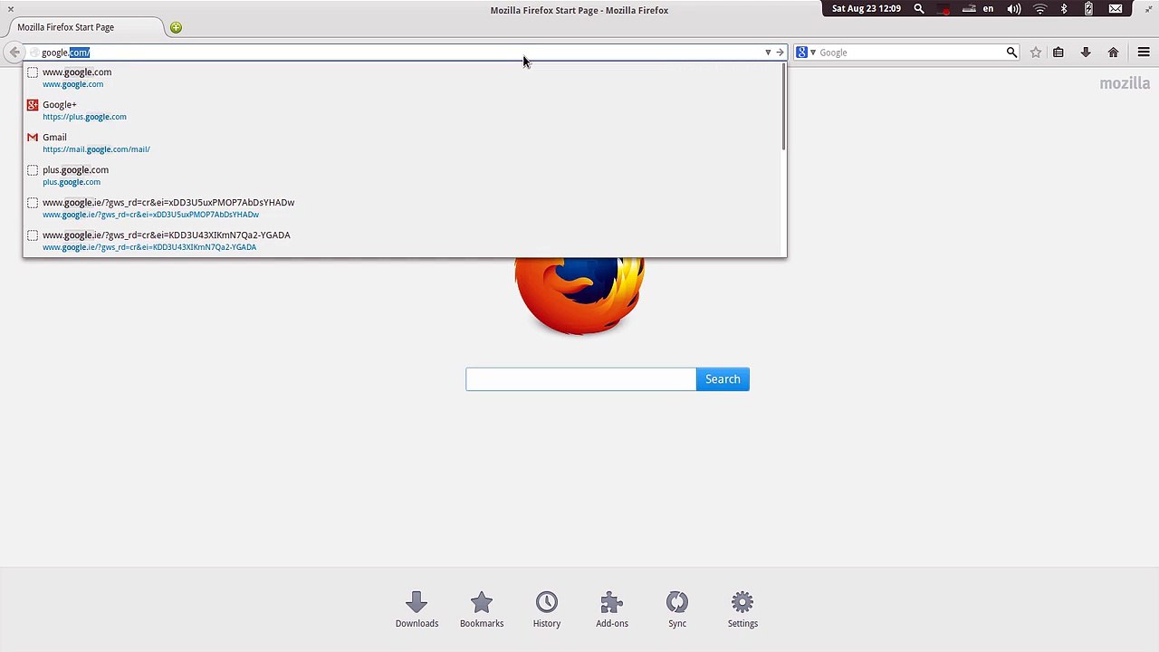
Task: Choose the Gmail suggestion
Action: point(401,143)
